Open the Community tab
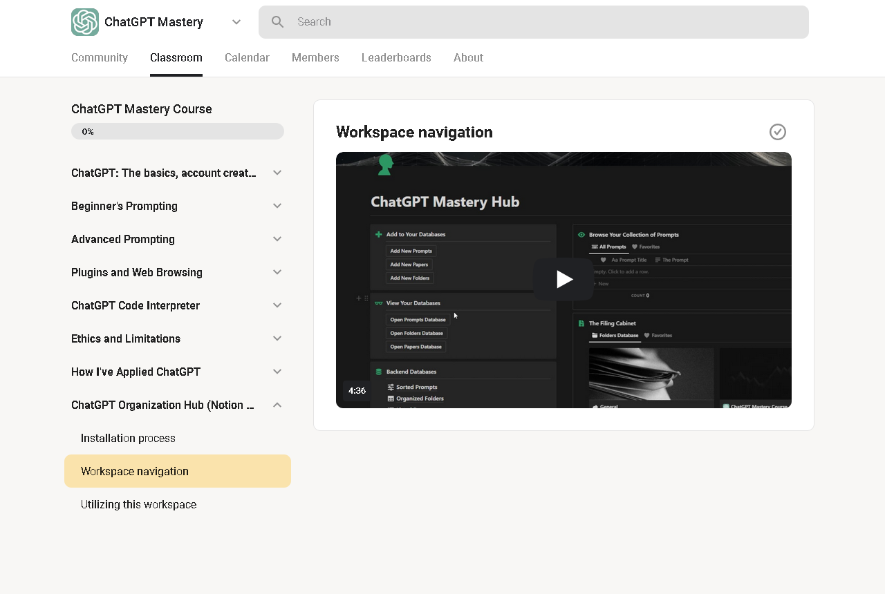The height and width of the screenshot is (594, 885). [100, 58]
